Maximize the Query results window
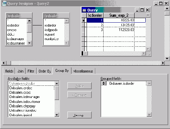The width and height of the screenshot is (170, 129). point(142,10)
